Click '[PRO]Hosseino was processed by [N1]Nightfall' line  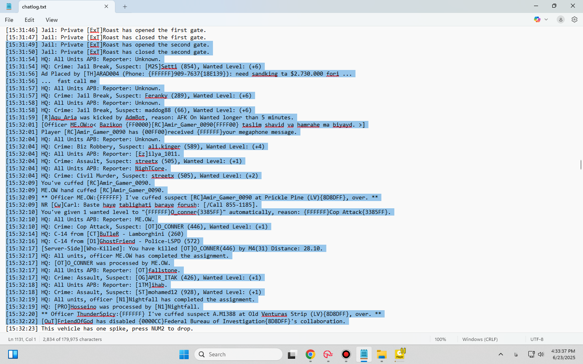(x=103, y=307)
